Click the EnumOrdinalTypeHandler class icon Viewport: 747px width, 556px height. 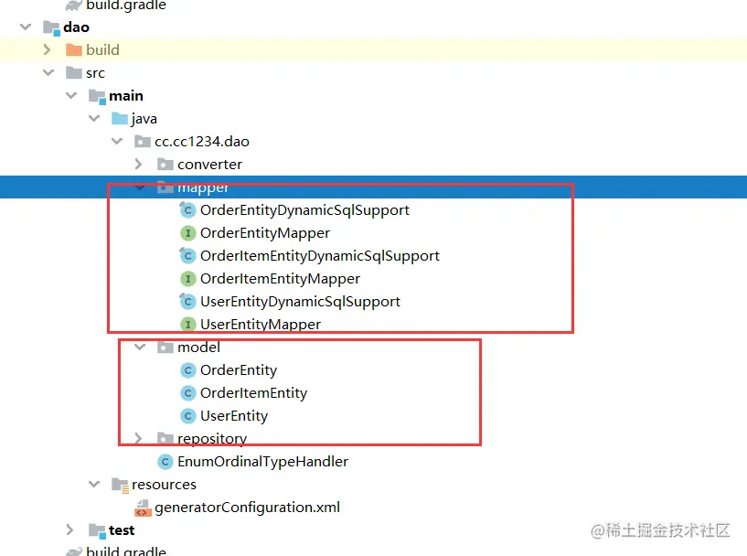[165, 462]
